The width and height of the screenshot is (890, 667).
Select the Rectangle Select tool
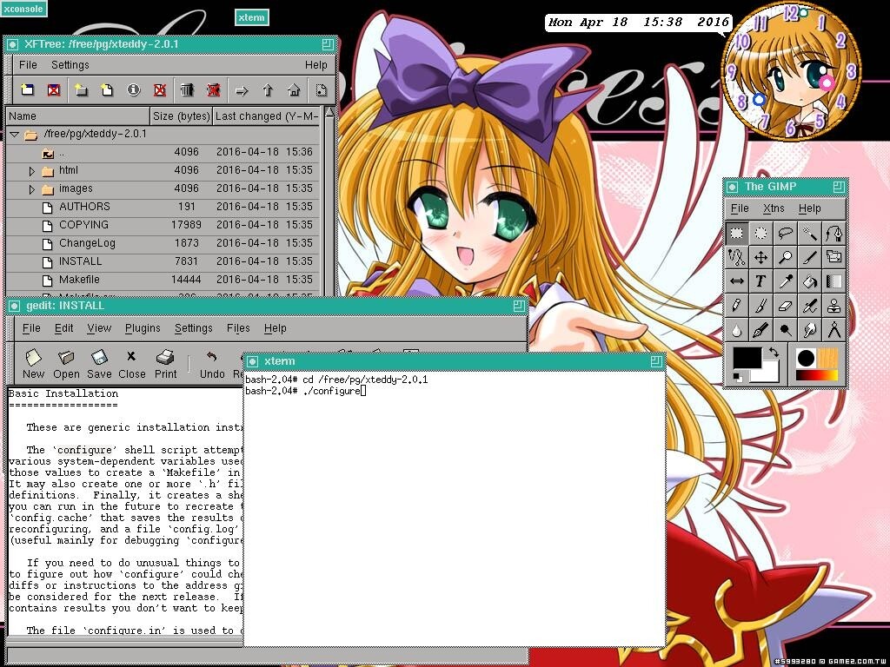pyautogui.click(x=736, y=233)
